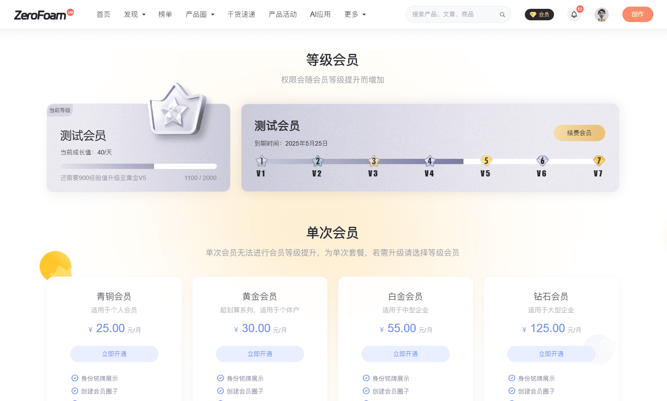The image size is (667, 401).
Task: Select the V5 level badge icon
Action: 486,161
